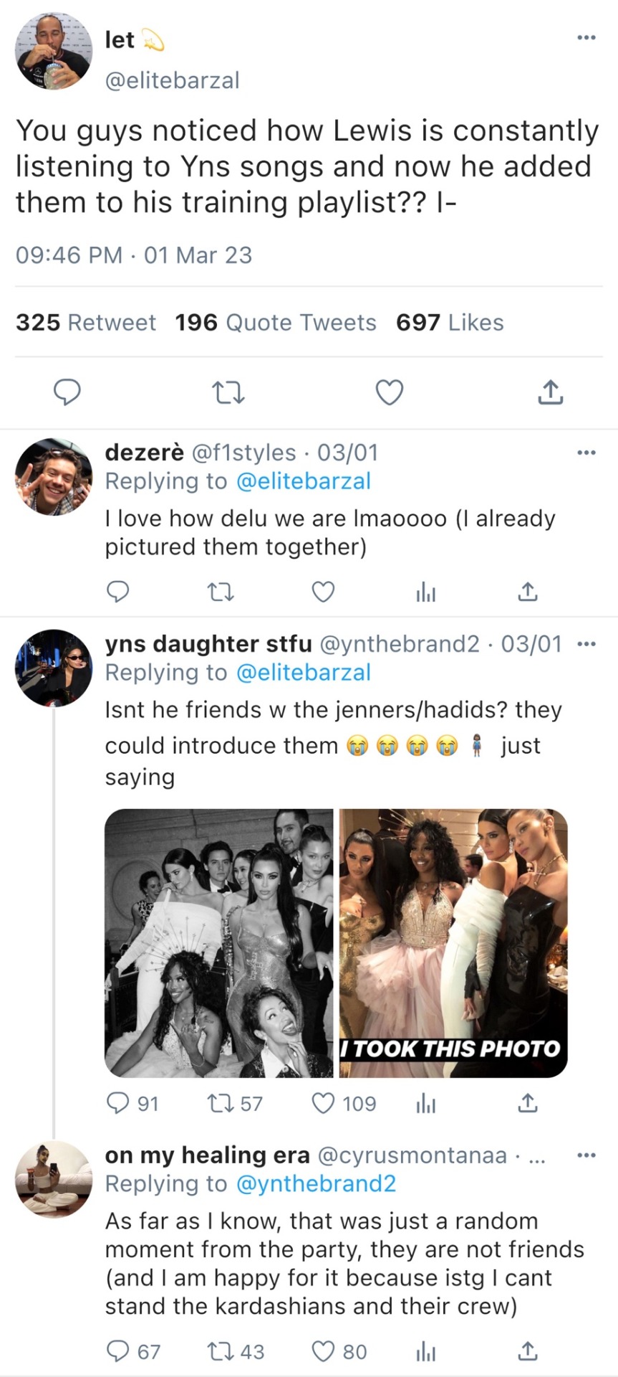The width and height of the screenshot is (618, 1377).
Task: Open the 196 Quote Tweets list
Action: pyautogui.click(x=275, y=323)
